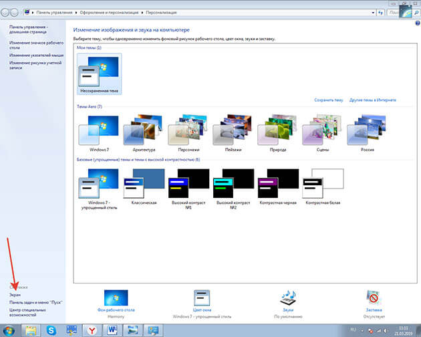Go to Панель управления breadcrumb

point(54,13)
